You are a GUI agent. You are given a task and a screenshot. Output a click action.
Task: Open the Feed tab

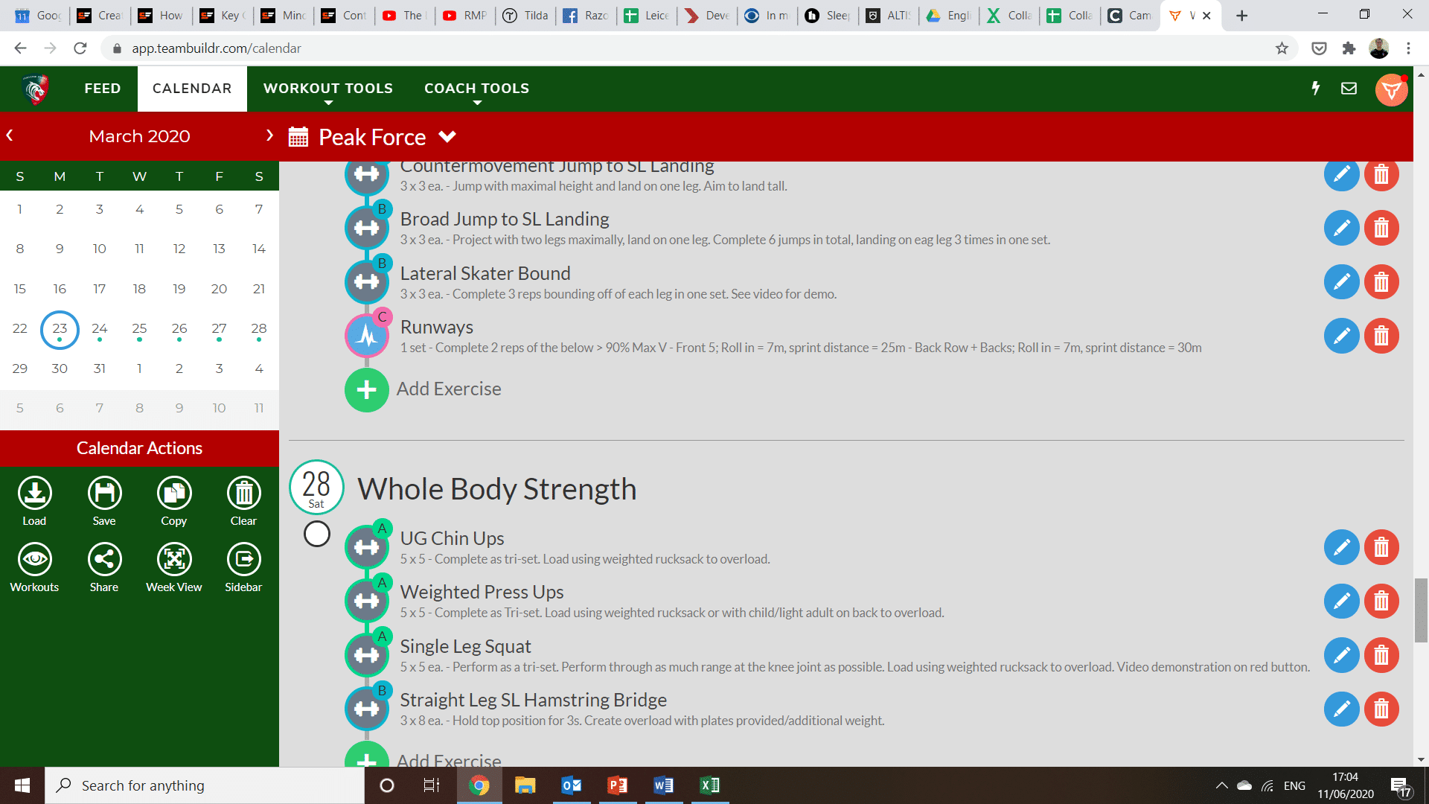pos(103,89)
